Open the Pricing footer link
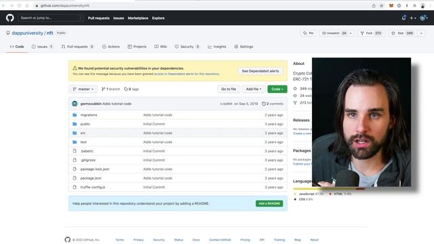 click(245, 240)
